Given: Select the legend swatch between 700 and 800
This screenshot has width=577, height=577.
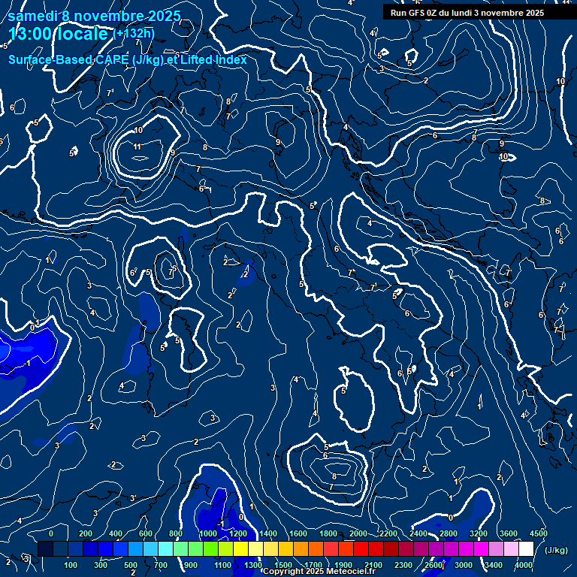Looking at the screenshot, I should tap(165, 548).
